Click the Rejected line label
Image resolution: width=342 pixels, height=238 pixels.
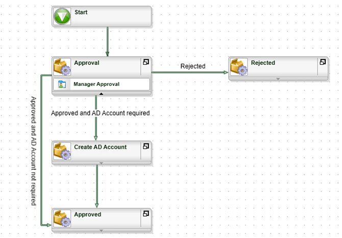tap(193, 66)
